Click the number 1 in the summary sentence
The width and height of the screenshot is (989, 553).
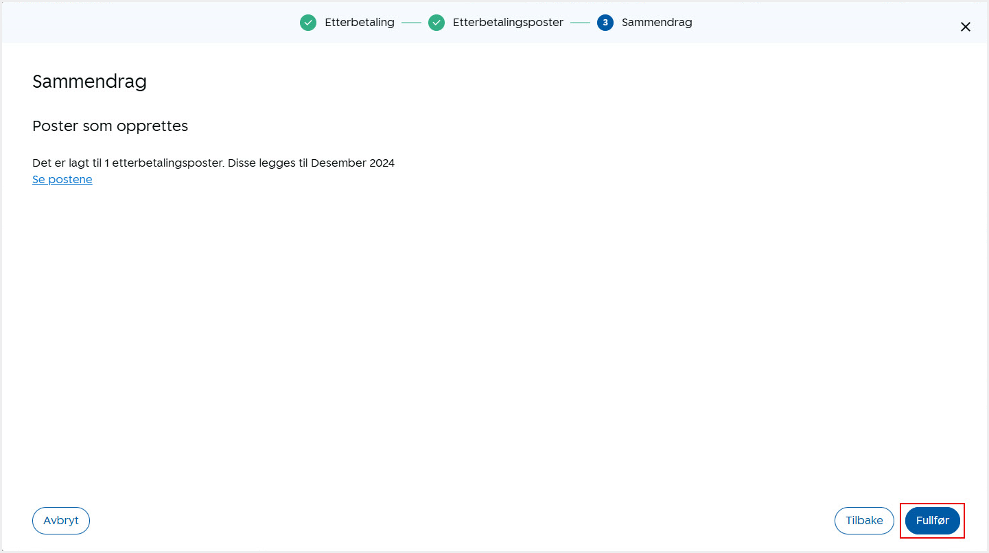107,163
